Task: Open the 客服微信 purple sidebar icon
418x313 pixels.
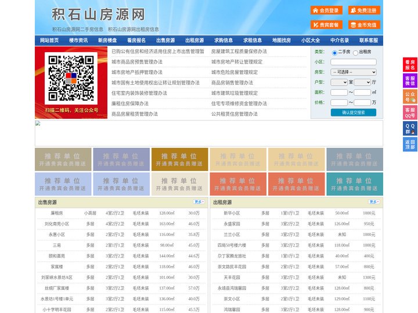Action: (410, 81)
